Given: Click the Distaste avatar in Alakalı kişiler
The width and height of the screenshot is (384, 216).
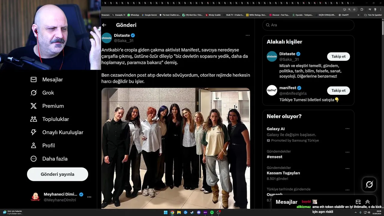Looking at the screenshot, I should [272, 56].
